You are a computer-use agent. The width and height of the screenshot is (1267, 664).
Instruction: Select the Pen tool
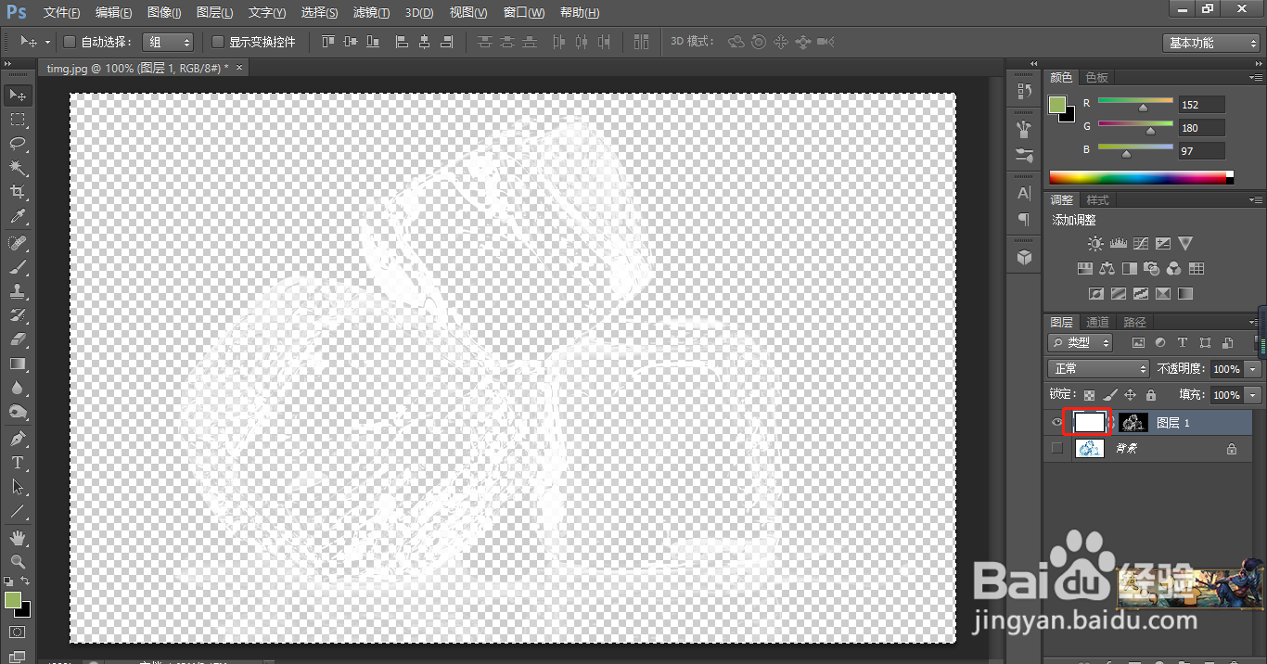tap(18, 438)
